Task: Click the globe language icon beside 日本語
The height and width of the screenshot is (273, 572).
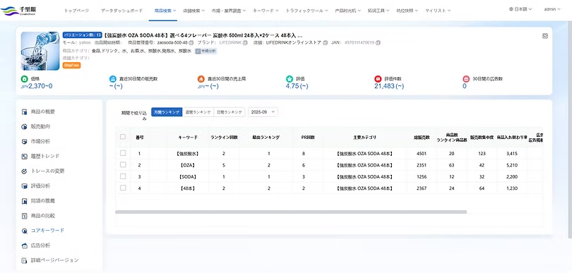Action: pyautogui.click(x=511, y=9)
